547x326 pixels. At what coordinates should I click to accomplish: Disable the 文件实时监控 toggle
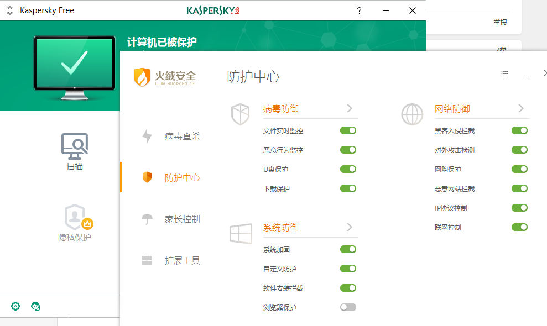[348, 131]
